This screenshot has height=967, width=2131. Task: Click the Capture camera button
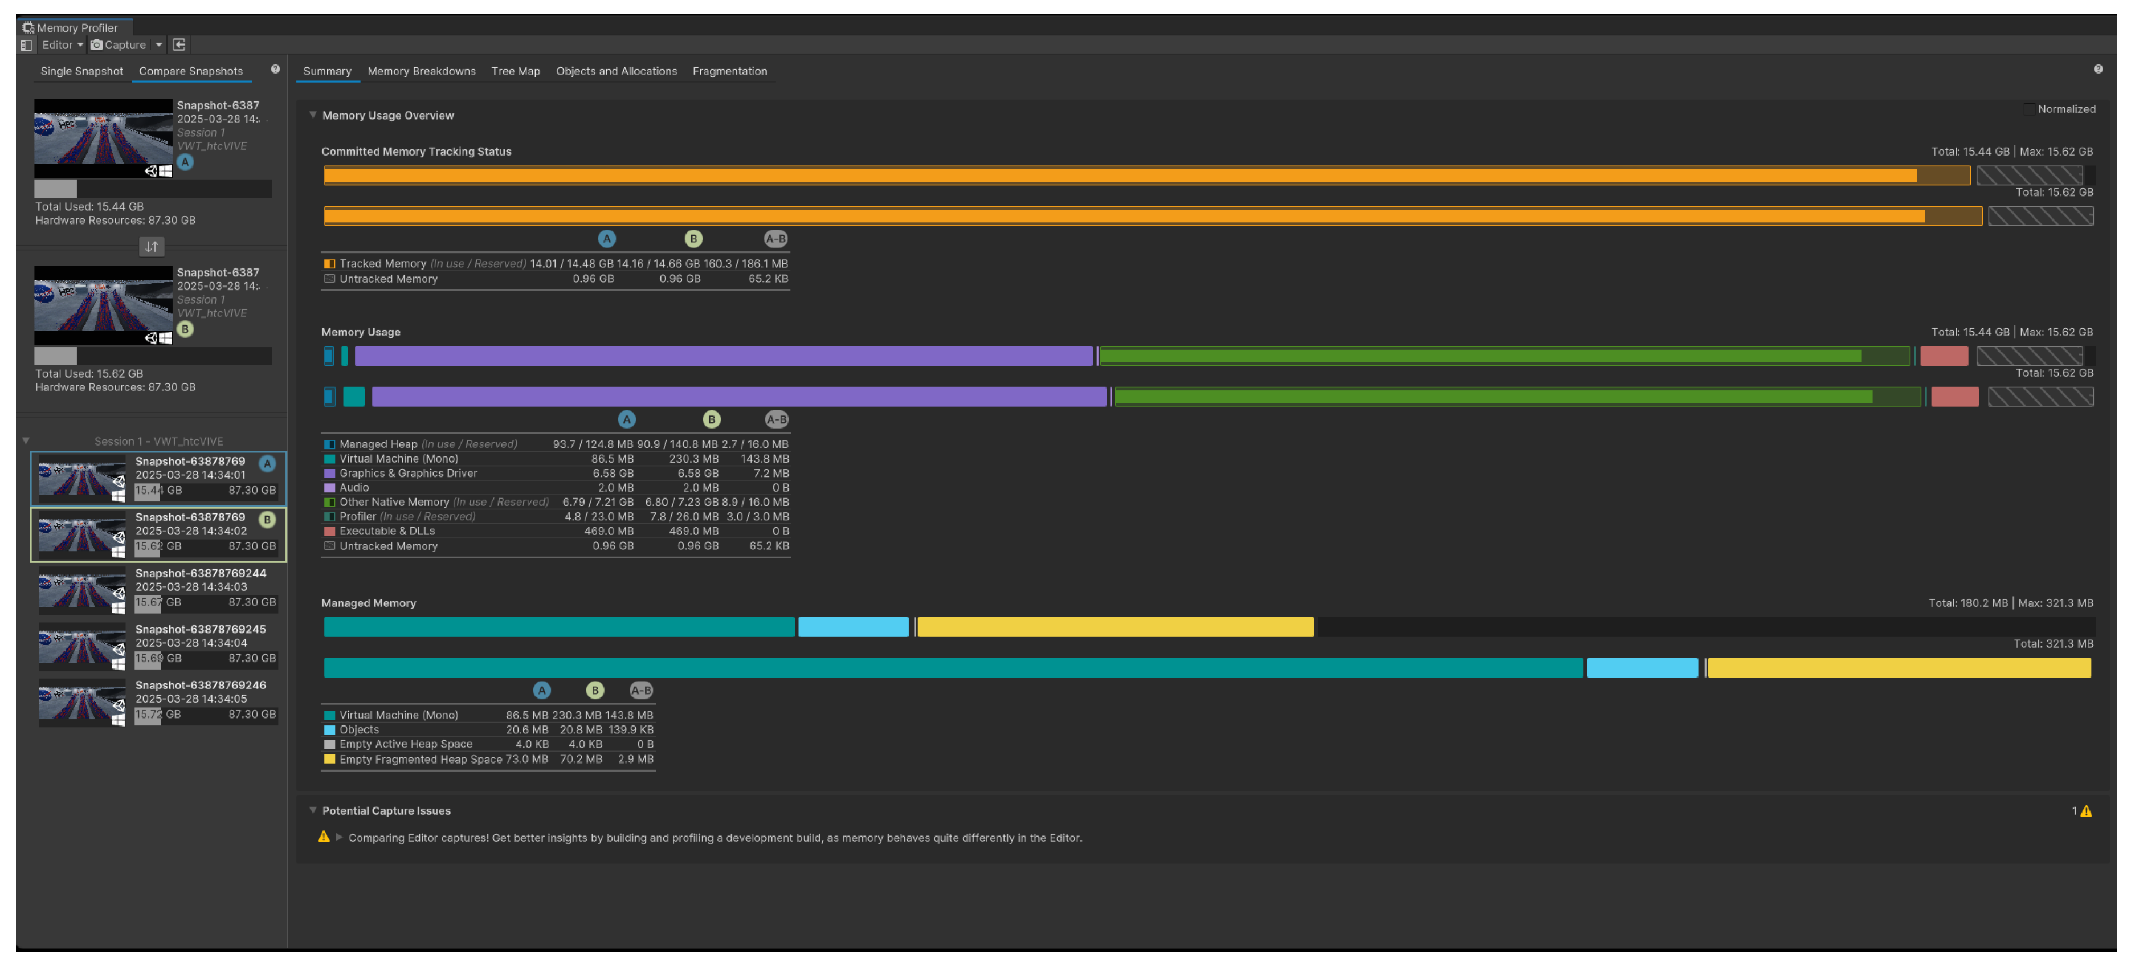[x=119, y=44]
